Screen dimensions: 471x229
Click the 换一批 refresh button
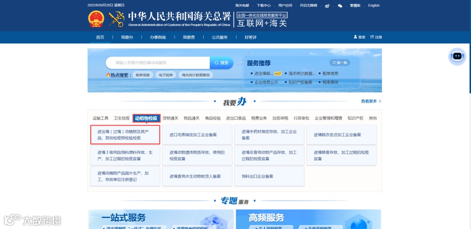tap(340, 63)
